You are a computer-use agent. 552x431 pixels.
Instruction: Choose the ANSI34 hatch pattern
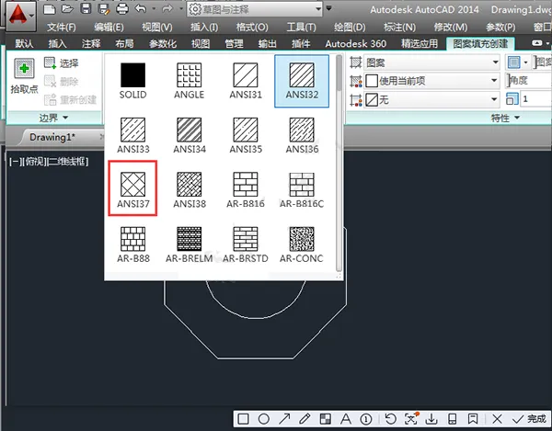point(189,136)
